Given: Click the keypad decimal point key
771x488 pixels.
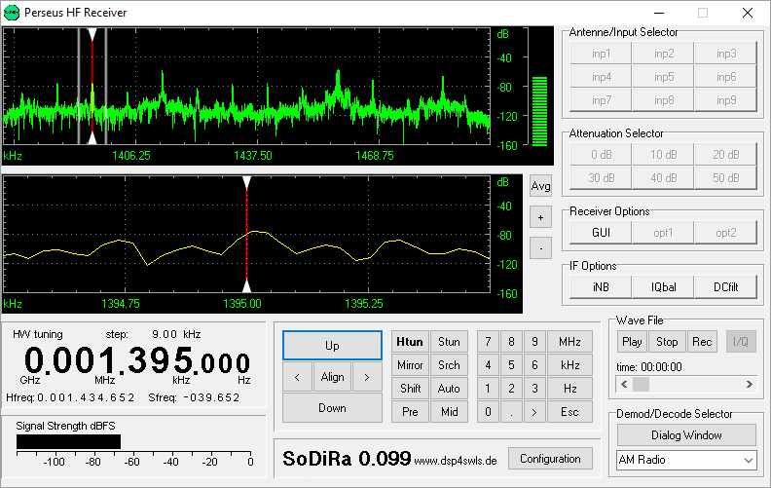Looking at the screenshot, I should click(x=511, y=412).
